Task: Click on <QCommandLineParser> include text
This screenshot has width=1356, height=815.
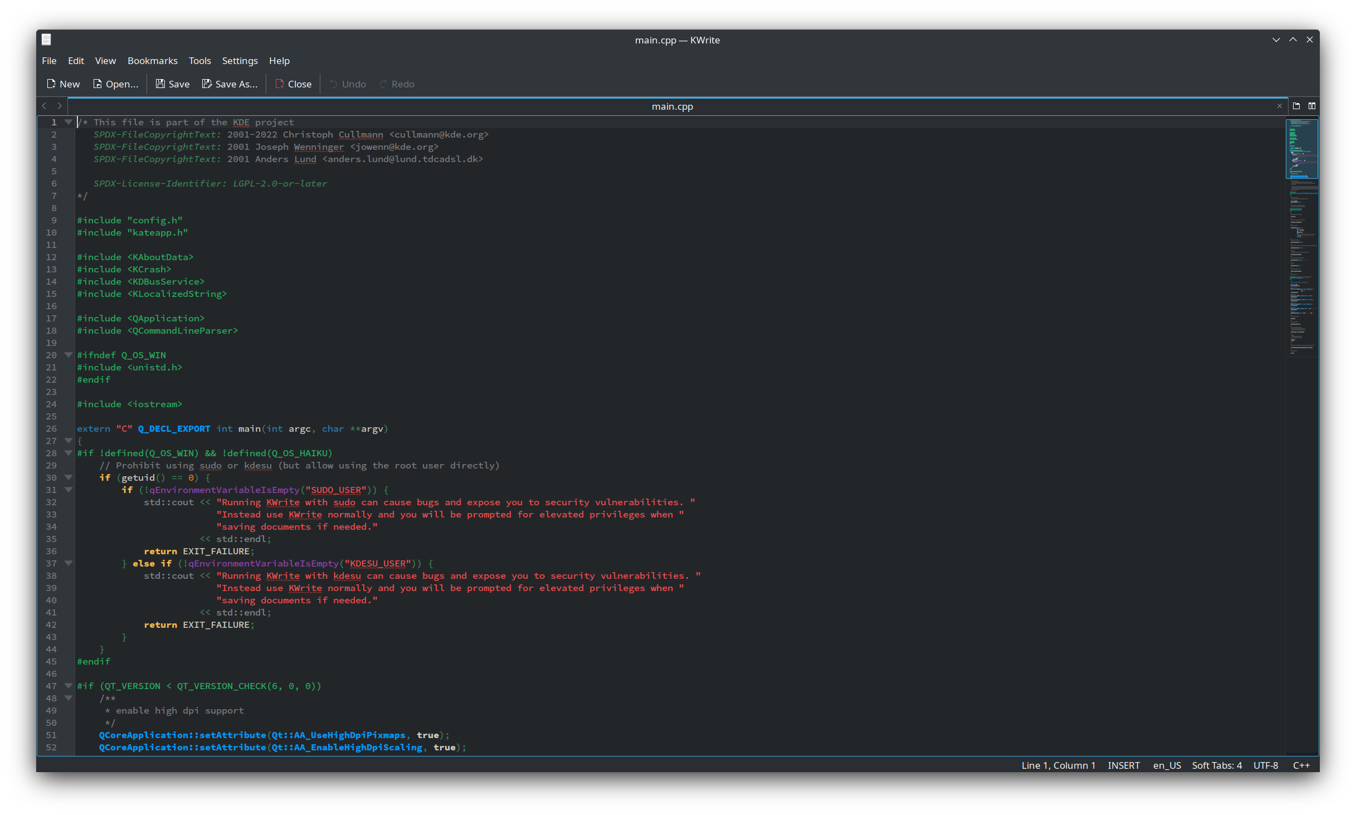Action: (x=183, y=330)
